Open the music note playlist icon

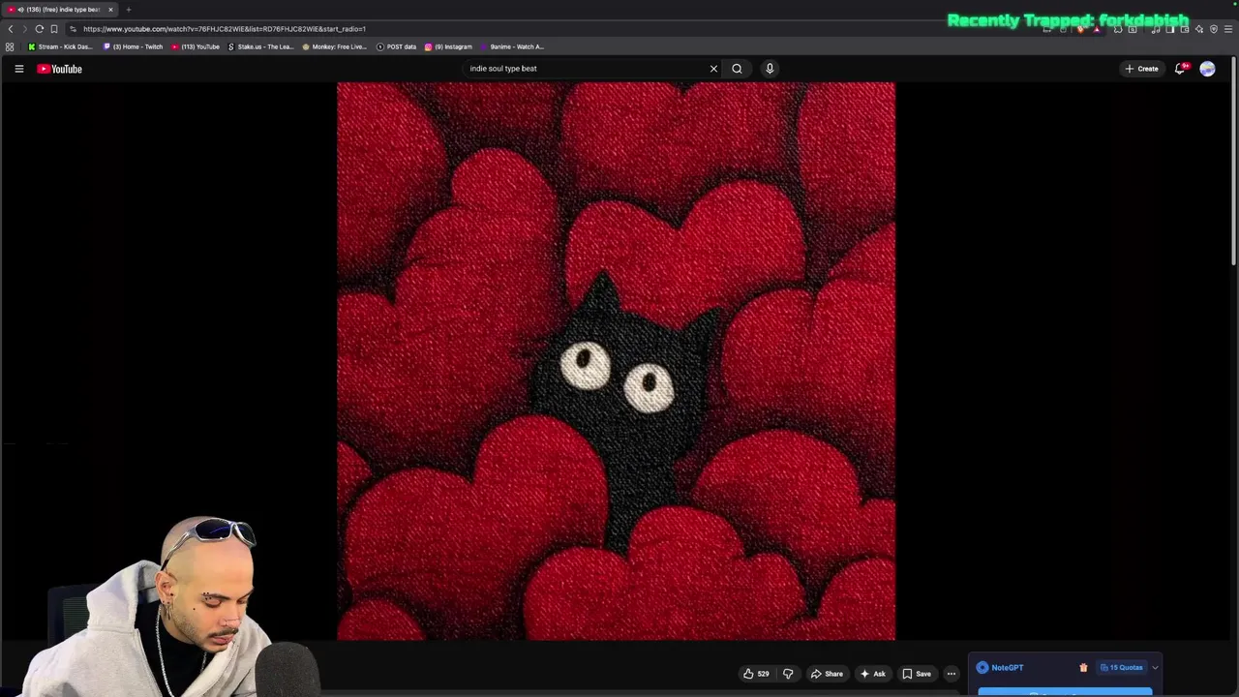[x=1156, y=30]
